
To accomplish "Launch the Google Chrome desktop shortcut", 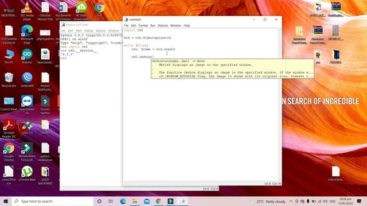I will tap(9, 152).
